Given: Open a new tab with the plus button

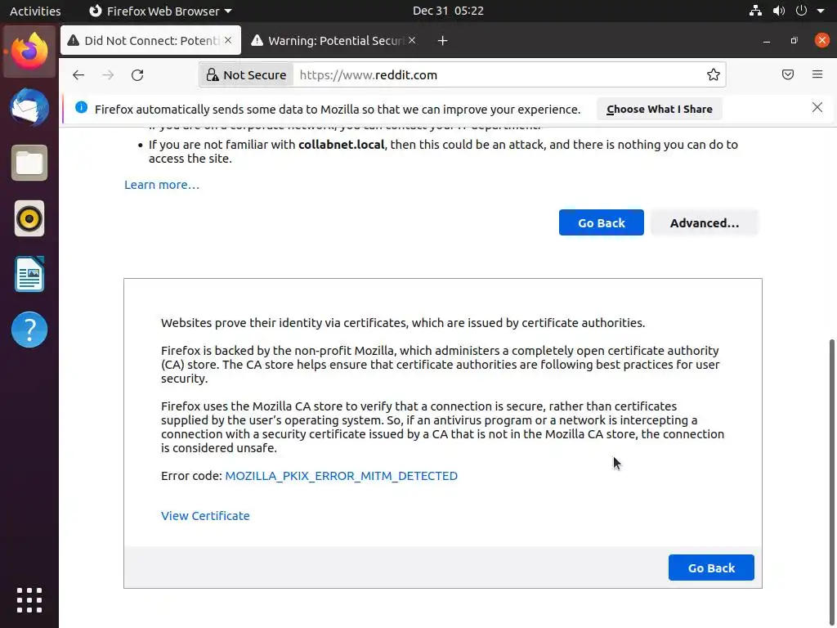Looking at the screenshot, I should coord(442,41).
